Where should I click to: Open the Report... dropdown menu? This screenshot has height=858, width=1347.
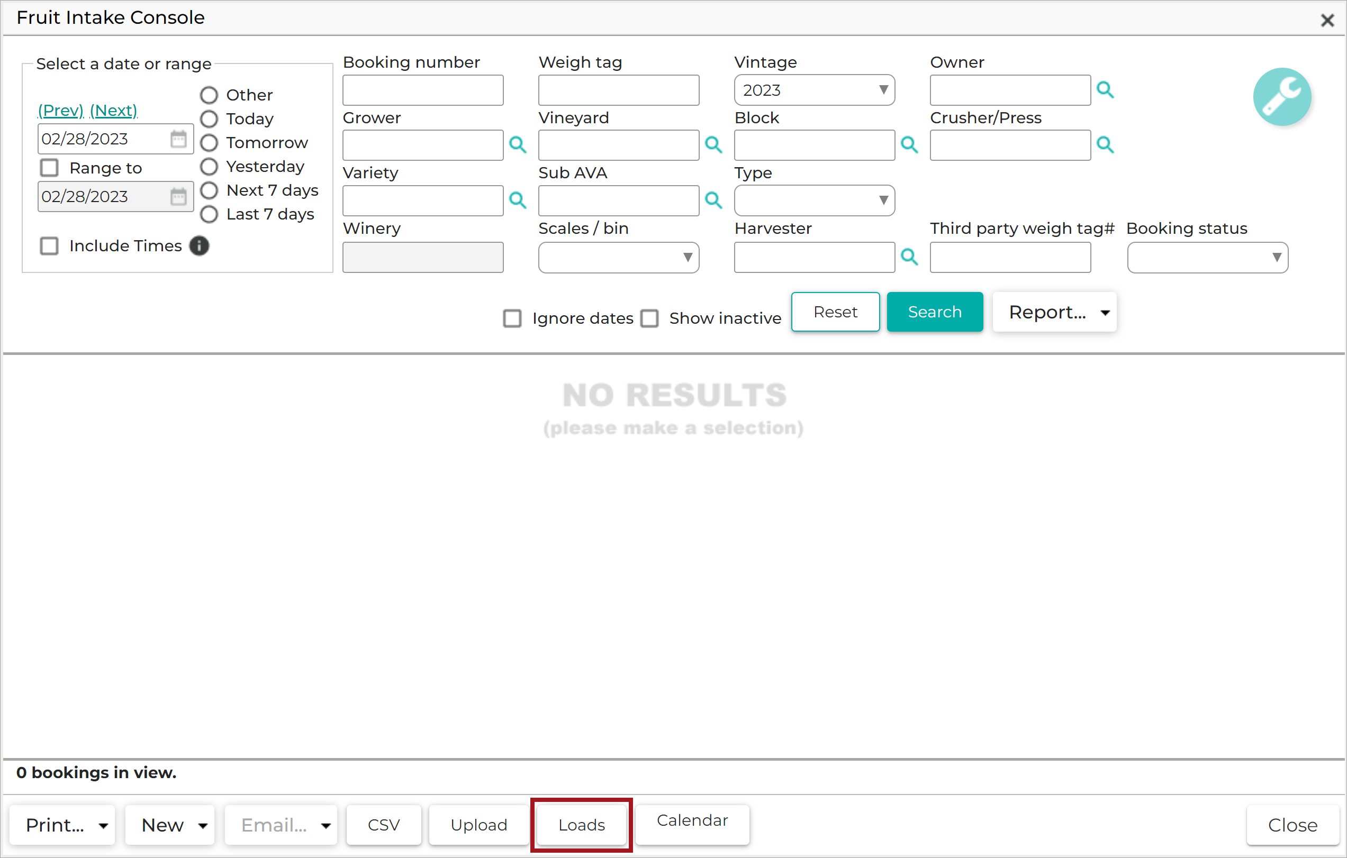click(1054, 312)
